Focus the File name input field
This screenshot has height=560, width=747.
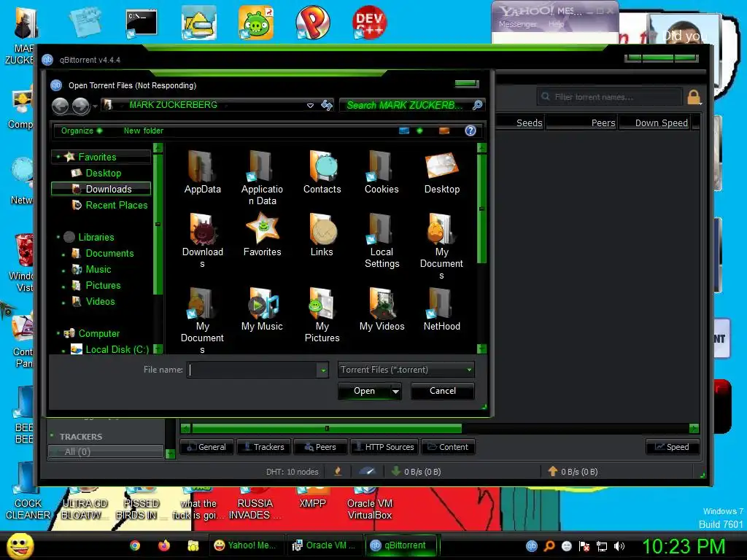(x=252, y=370)
